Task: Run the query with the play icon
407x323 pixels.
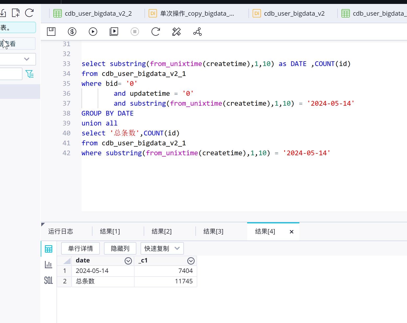Action: [93, 32]
